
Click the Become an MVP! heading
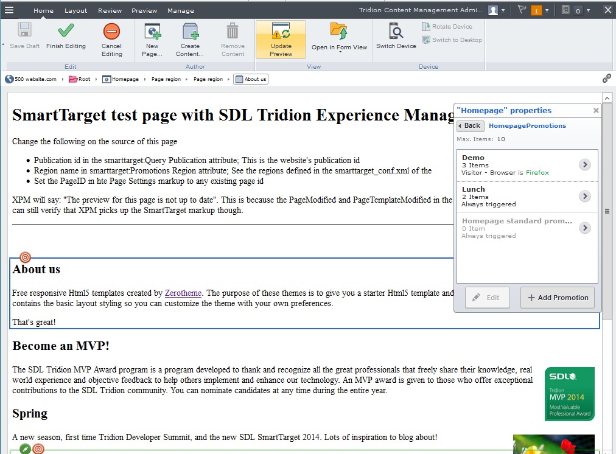pyautogui.click(x=61, y=346)
